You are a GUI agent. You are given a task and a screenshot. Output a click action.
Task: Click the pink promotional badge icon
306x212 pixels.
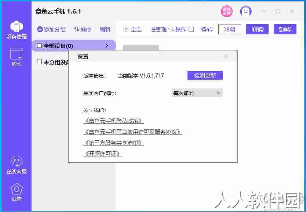227,11
